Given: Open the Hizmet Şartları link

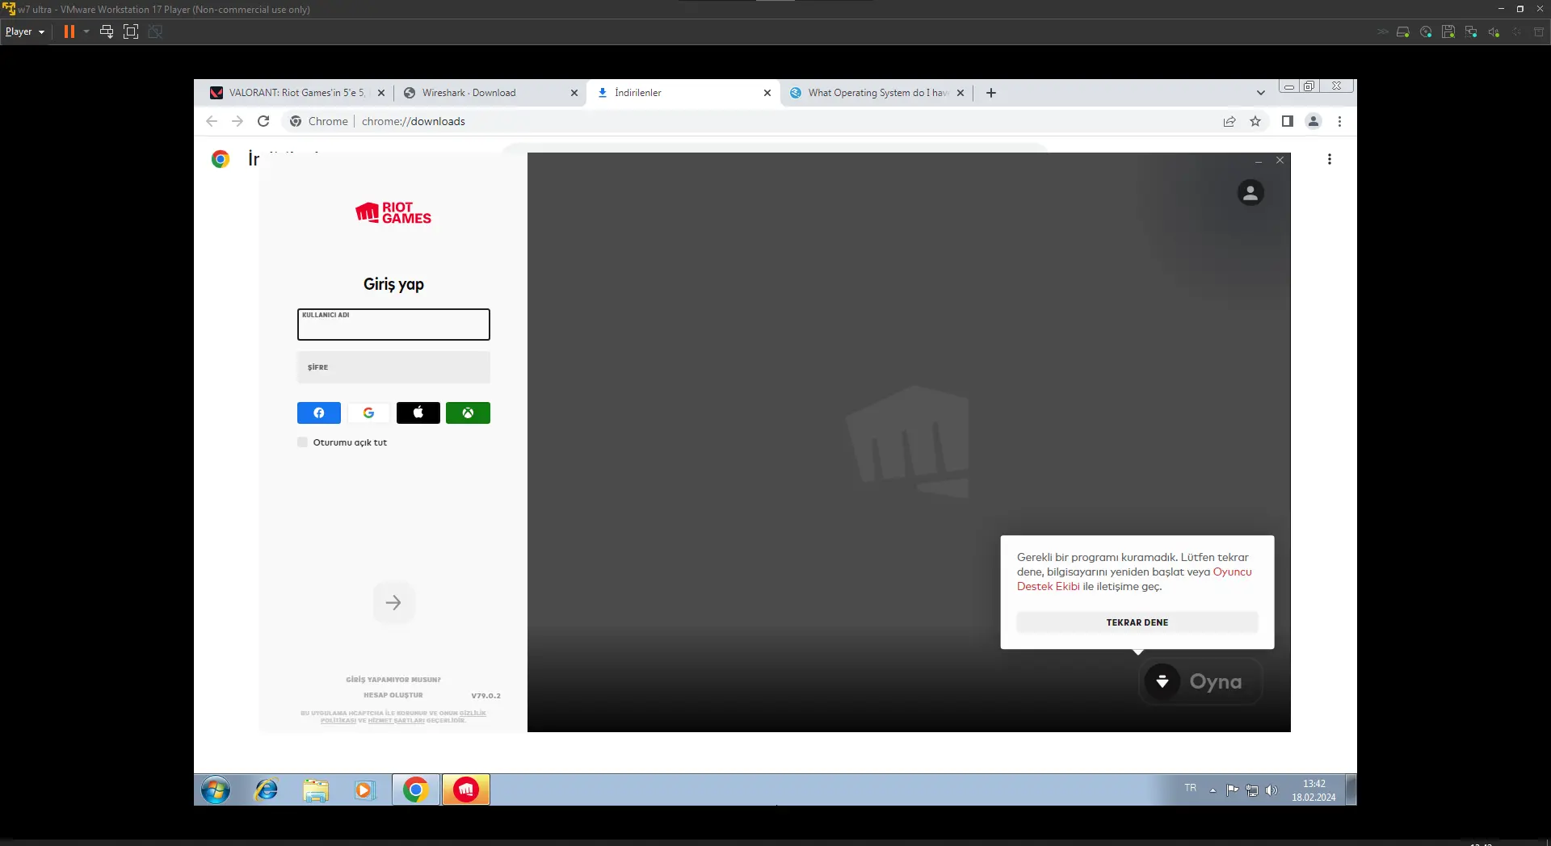Looking at the screenshot, I should point(396,721).
